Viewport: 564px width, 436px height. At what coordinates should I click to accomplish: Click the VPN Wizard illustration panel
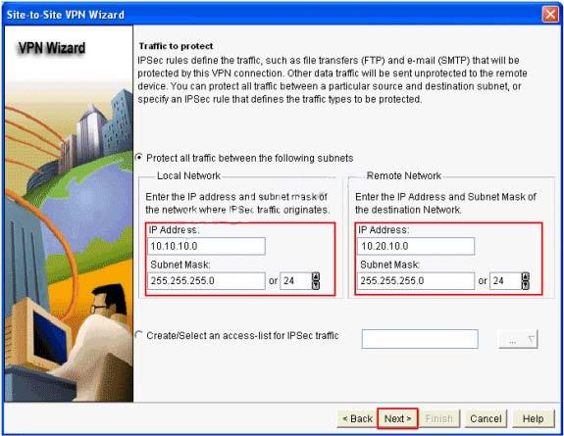(69, 214)
